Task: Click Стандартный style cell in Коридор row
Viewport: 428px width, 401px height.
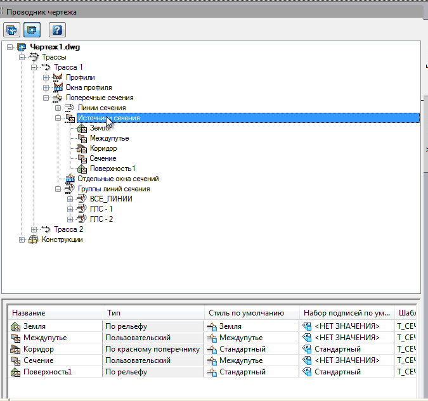Action: pos(242,349)
